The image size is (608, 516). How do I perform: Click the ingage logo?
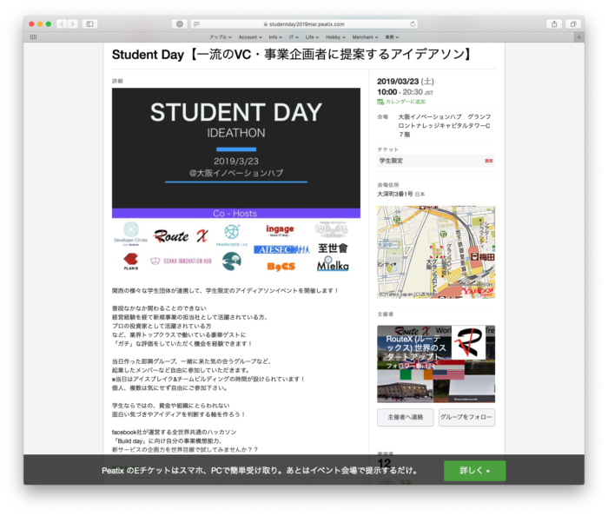[x=280, y=230]
